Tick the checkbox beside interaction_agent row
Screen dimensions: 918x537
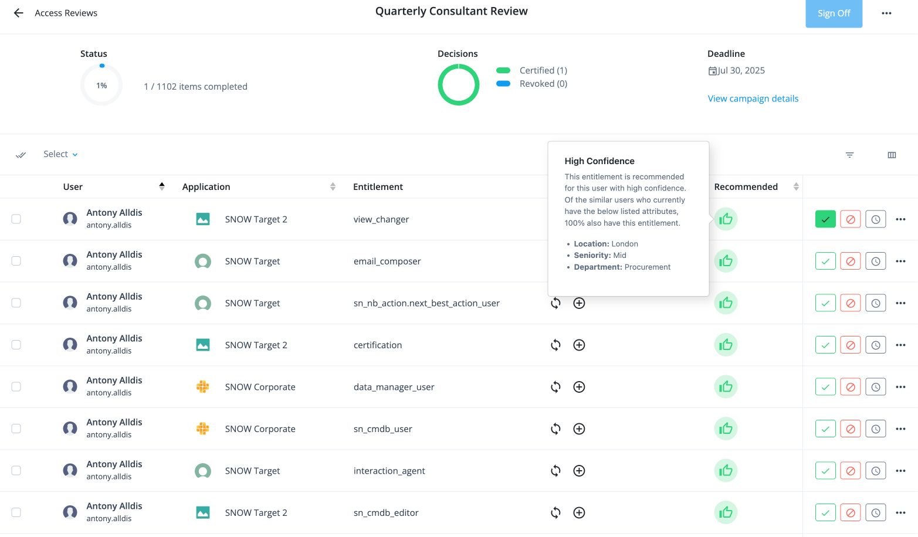tap(16, 470)
